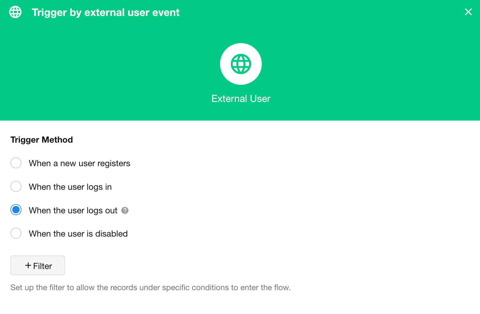The width and height of the screenshot is (480, 314).
Task: Select the user logs out radio button
Action: (x=16, y=210)
